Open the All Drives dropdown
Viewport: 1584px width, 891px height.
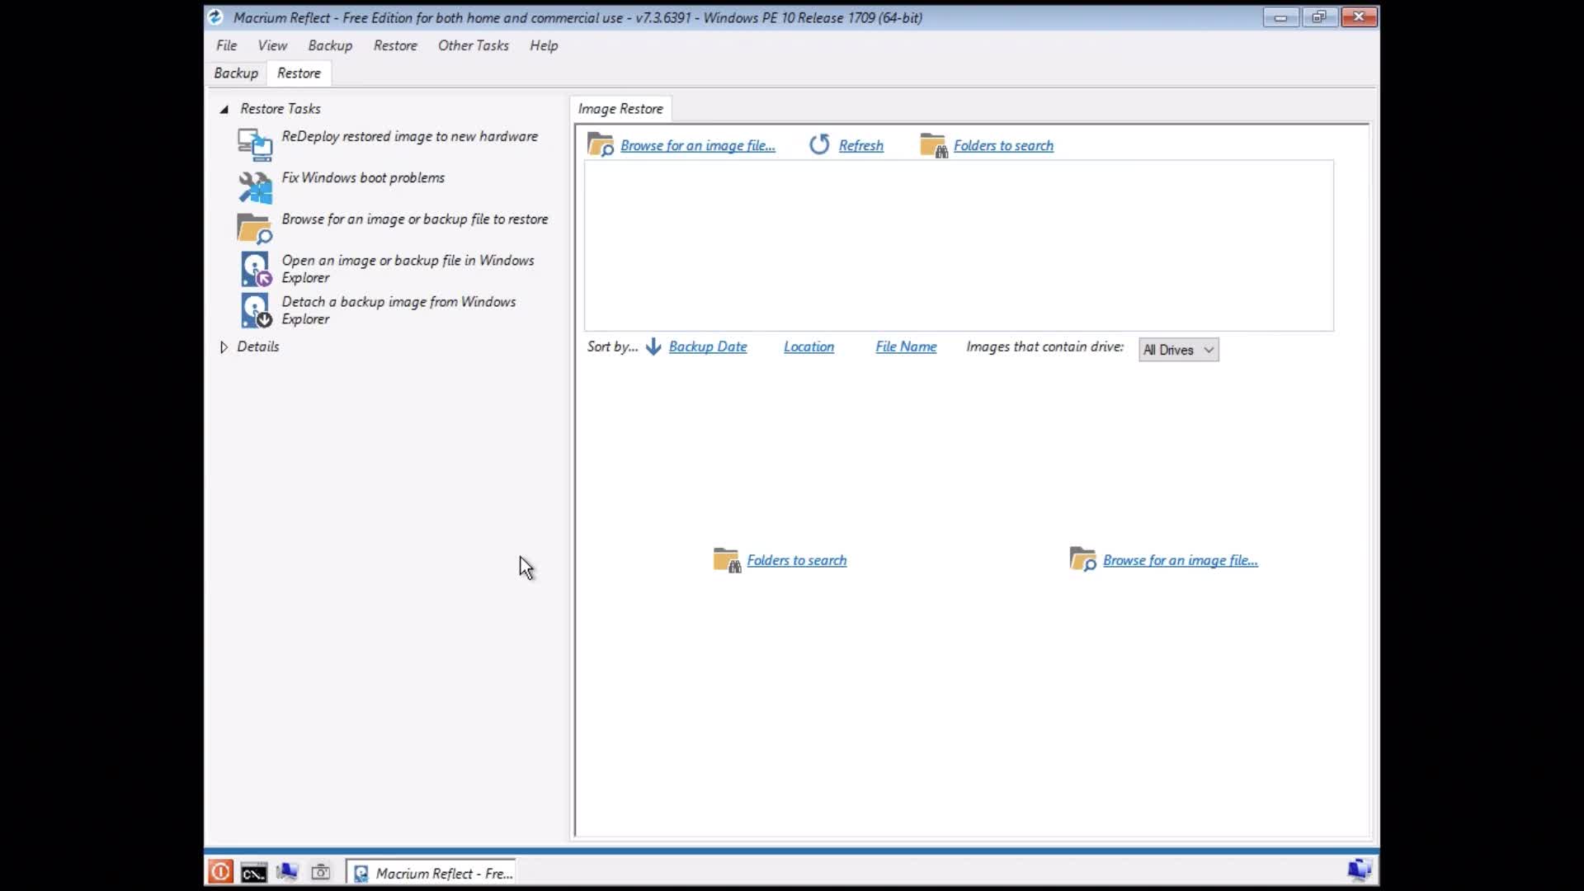pos(1178,350)
